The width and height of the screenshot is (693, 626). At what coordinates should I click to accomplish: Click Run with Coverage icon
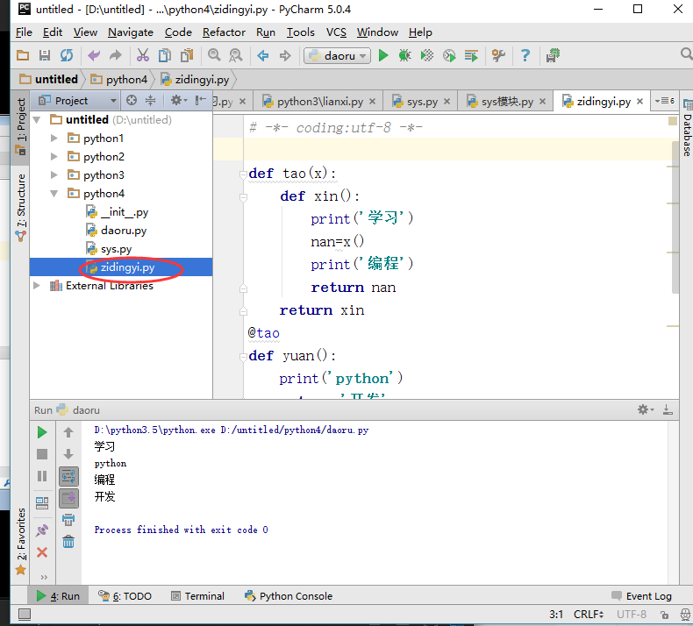click(427, 55)
